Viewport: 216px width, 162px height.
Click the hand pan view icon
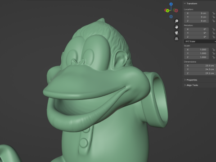(x=176, y=27)
